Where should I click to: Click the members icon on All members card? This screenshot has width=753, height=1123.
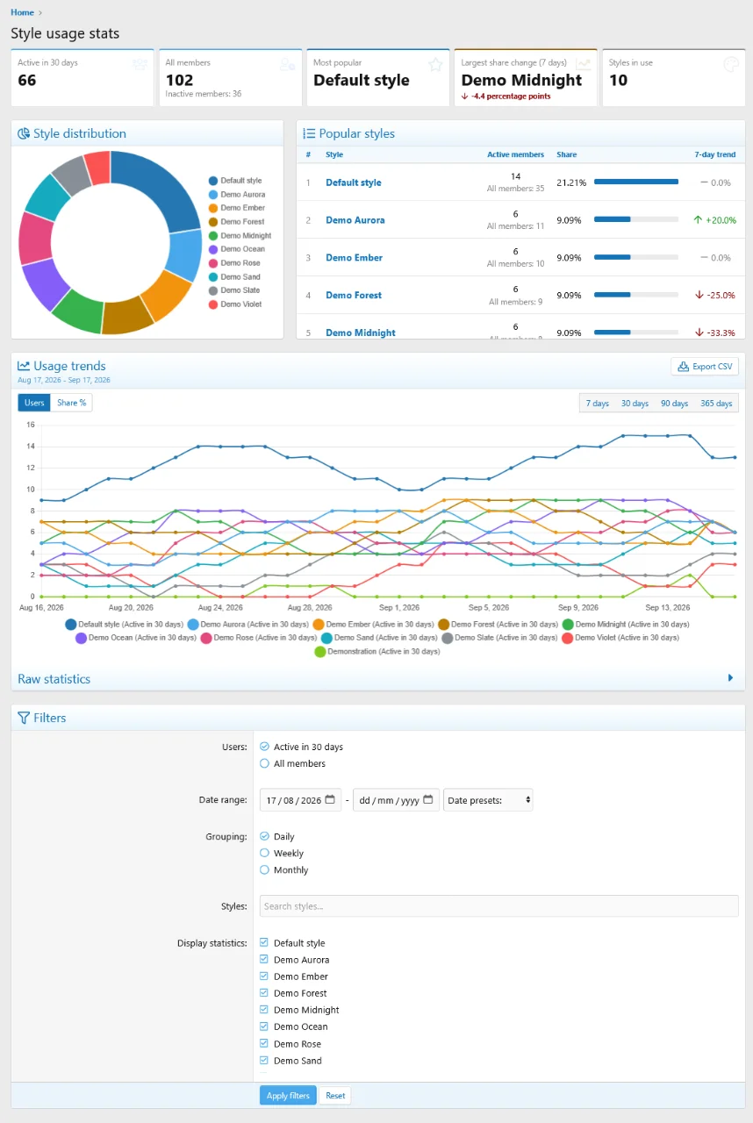click(x=287, y=64)
